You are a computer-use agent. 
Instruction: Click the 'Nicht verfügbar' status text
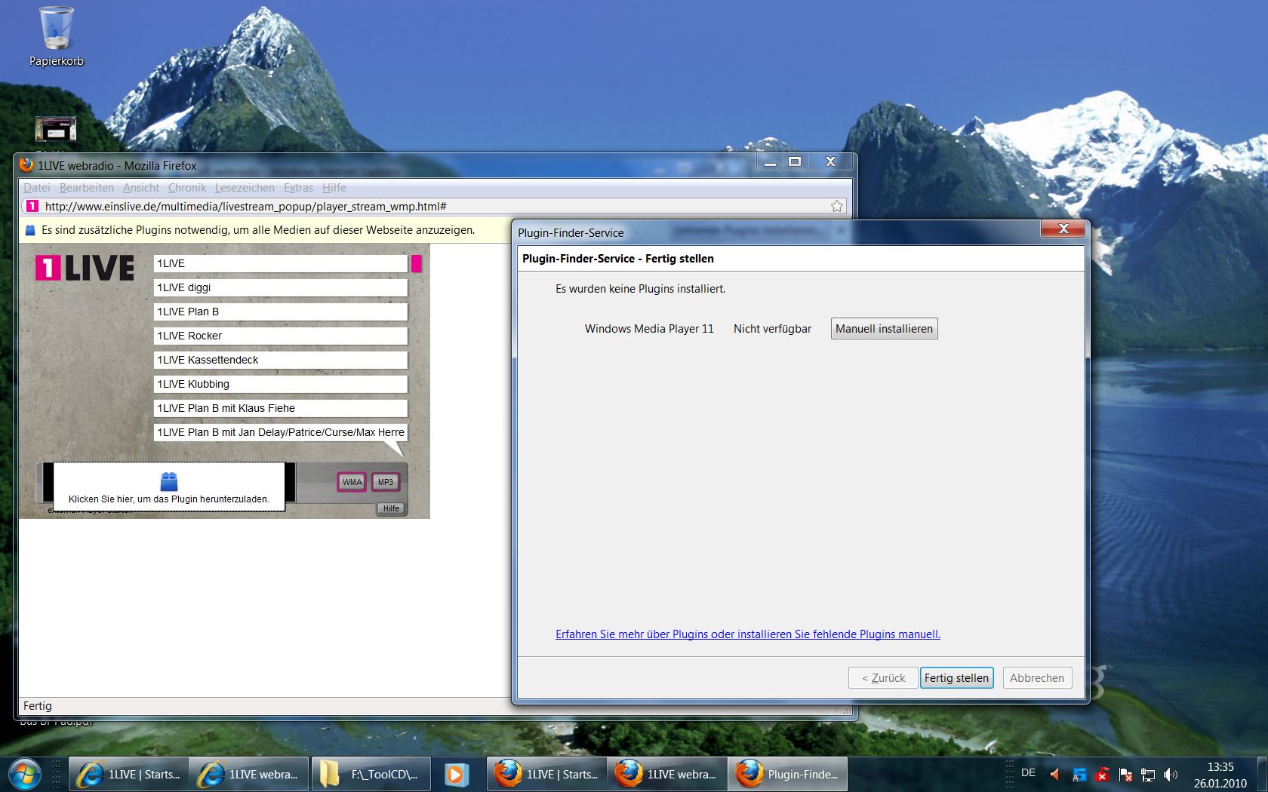(x=772, y=329)
